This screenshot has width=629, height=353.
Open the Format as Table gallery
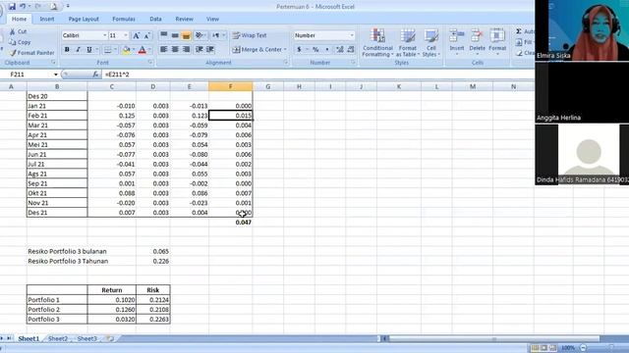408,43
